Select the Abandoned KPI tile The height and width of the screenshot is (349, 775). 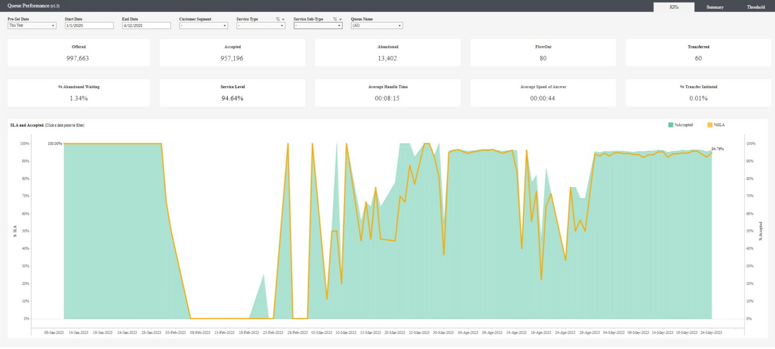click(x=389, y=52)
